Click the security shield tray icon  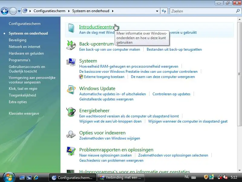coord(206,177)
